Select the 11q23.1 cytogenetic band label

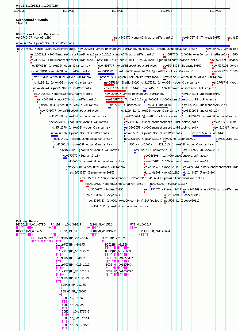(22, 23)
